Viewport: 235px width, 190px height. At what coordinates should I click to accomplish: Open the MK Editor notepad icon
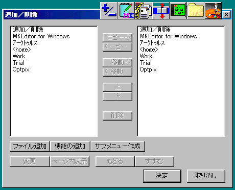[x=126, y=11]
